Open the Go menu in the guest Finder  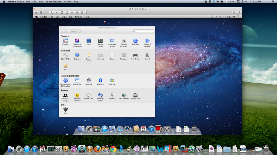coord(70,17)
